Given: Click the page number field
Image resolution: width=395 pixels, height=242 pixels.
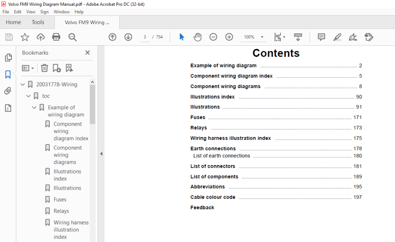Looking at the screenshot, I should coord(145,37).
